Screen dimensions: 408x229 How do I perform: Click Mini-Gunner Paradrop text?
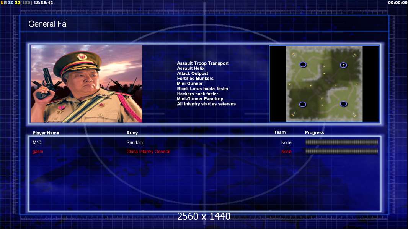tap(200, 99)
